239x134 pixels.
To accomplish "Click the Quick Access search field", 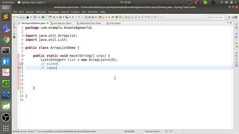I will pyautogui.click(x=215, y=17).
